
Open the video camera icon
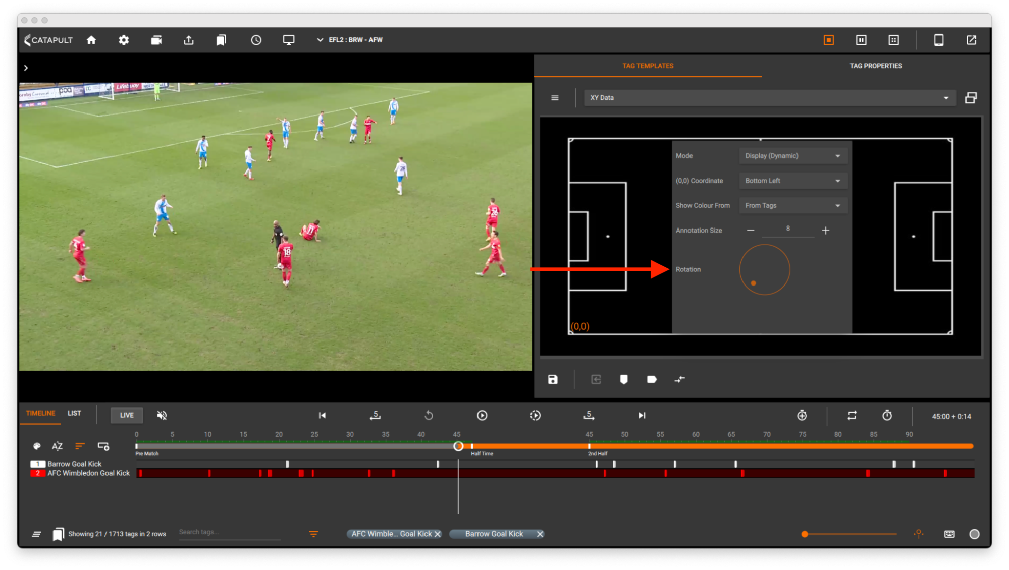tap(156, 40)
